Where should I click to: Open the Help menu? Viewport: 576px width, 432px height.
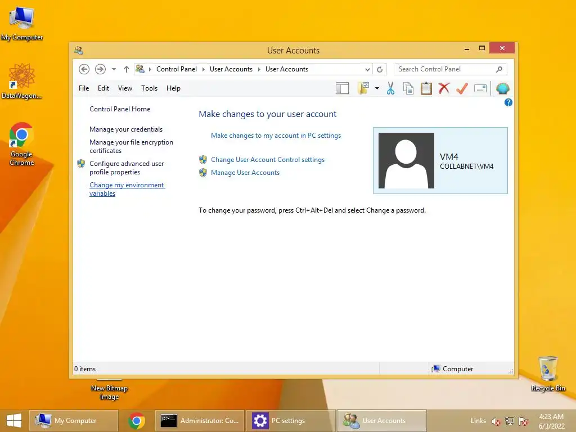pyautogui.click(x=173, y=88)
